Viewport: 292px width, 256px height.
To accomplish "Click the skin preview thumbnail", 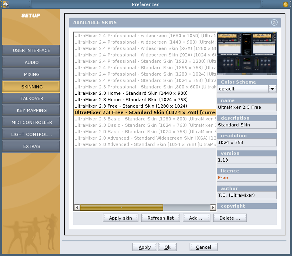I will 247,54.
